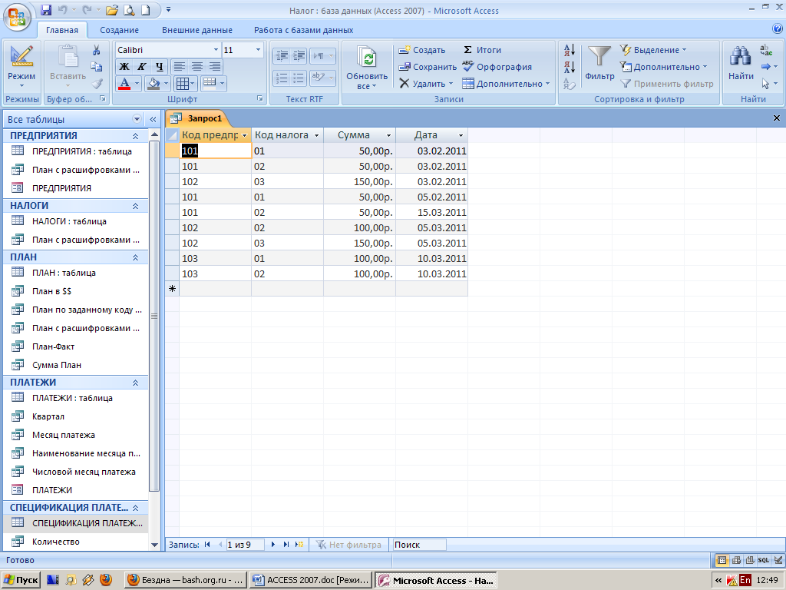
Task: Open the Office button menu
Action: 17,17
